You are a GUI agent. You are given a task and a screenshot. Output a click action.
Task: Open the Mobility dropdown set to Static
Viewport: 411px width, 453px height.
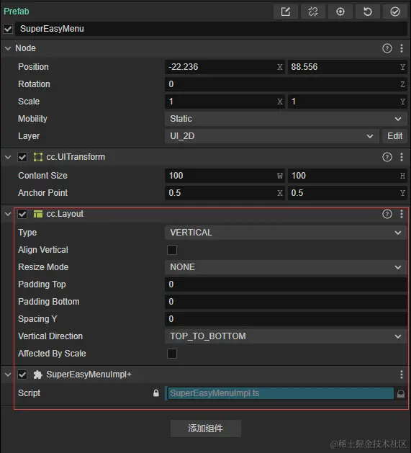click(286, 119)
